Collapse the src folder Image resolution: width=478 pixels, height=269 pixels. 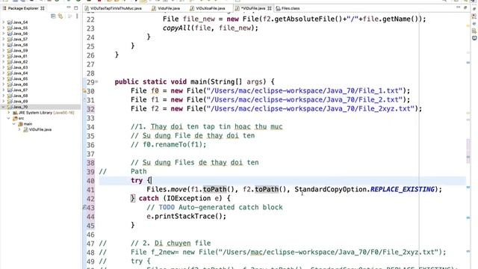[x=9, y=118]
